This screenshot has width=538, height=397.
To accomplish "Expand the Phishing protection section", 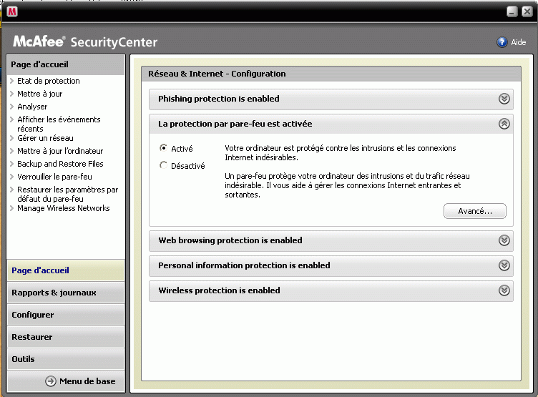I will [504, 99].
